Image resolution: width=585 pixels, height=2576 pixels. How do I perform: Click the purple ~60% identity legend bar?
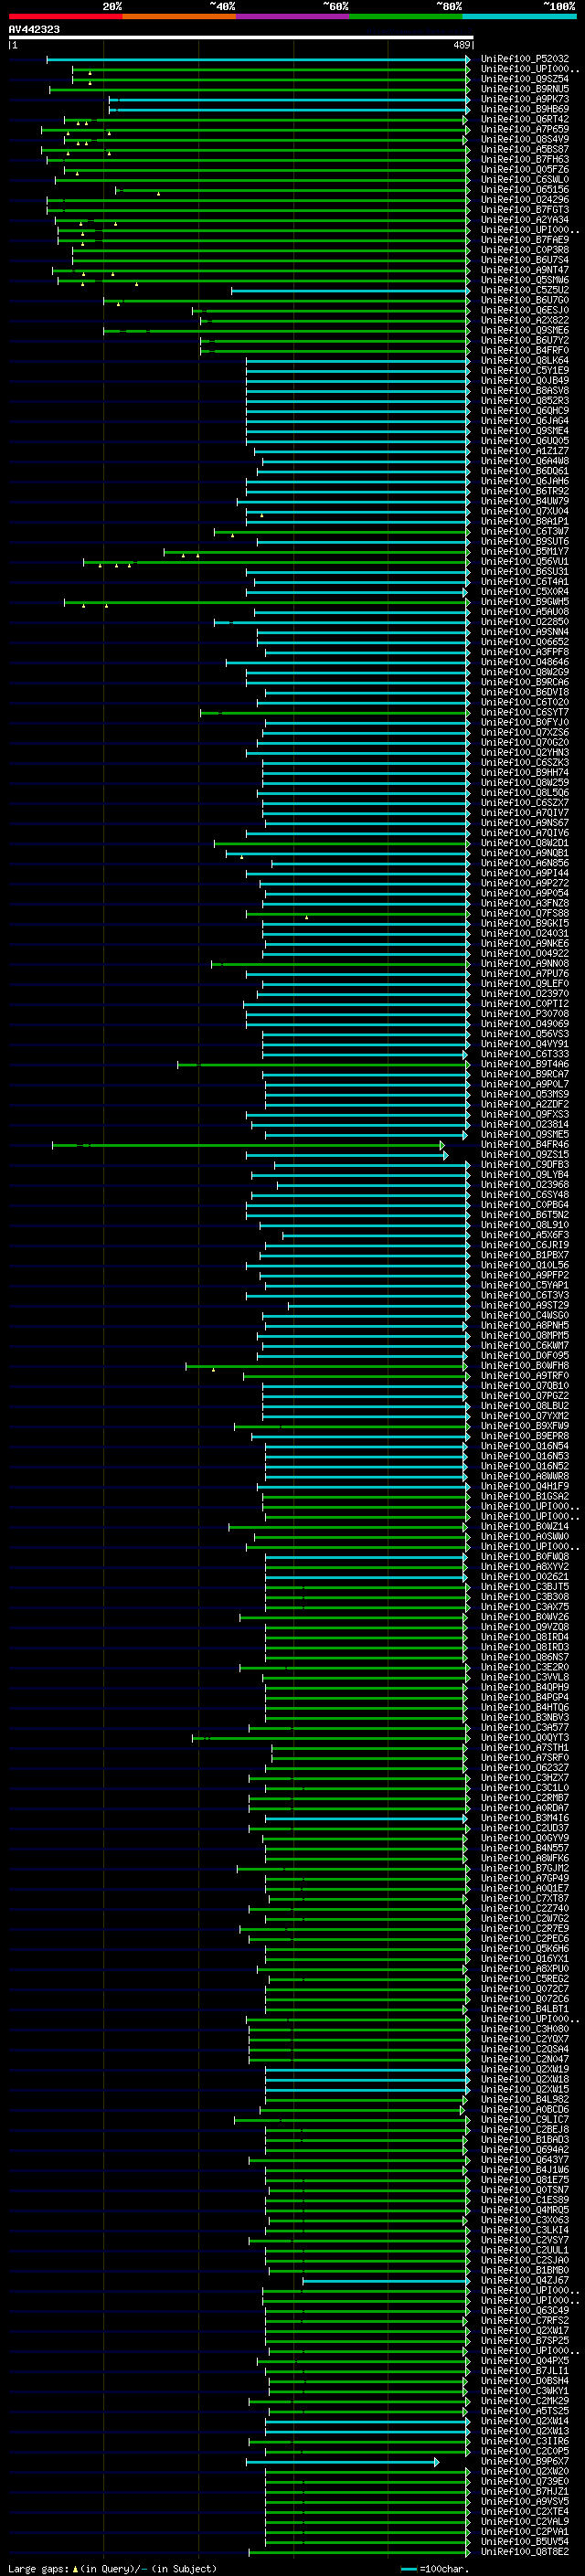click(x=292, y=17)
